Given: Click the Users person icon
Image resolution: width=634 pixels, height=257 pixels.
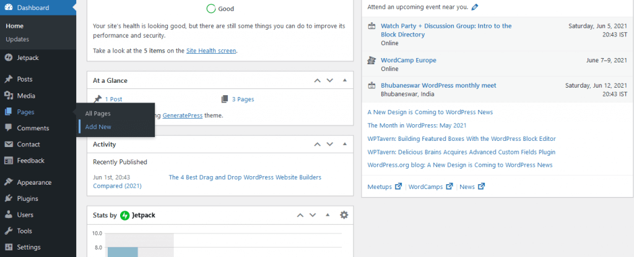Looking at the screenshot, I should click(x=8, y=214).
